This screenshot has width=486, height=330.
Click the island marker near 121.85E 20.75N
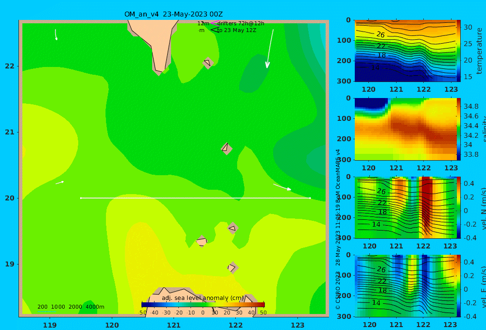[226, 148]
